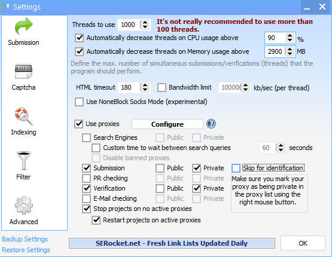Screen dimensions: 332x257
Task: Minimize the Settings window
Action: (307, 7)
